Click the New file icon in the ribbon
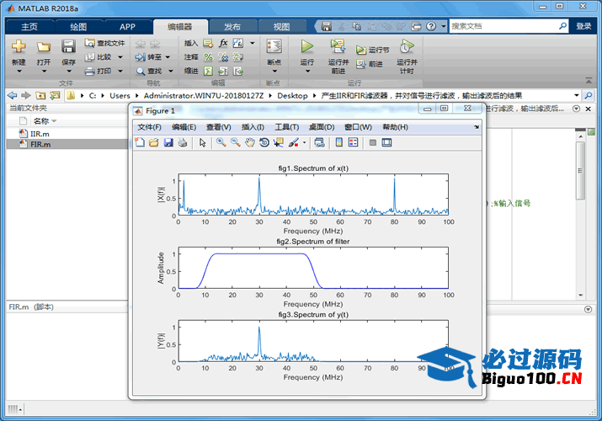The image size is (602, 421). pos(19,47)
